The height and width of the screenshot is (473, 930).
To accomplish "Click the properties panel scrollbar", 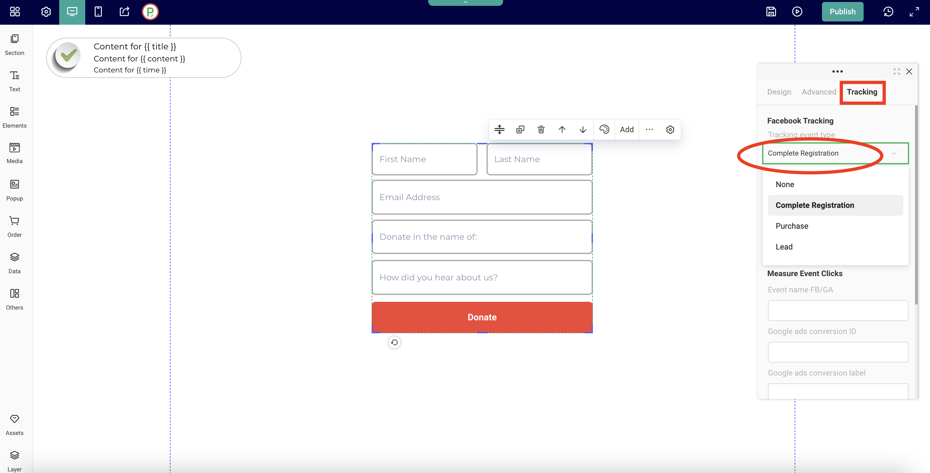I will (x=916, y=205).
